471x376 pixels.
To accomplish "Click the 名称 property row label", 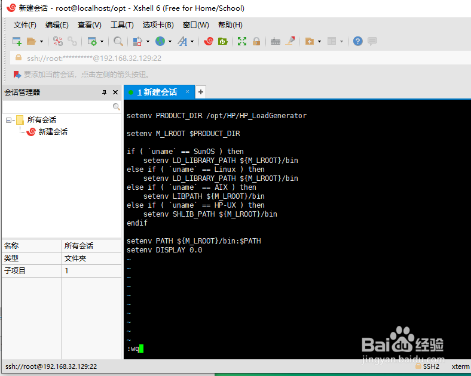I will click(x=11, y=246).
